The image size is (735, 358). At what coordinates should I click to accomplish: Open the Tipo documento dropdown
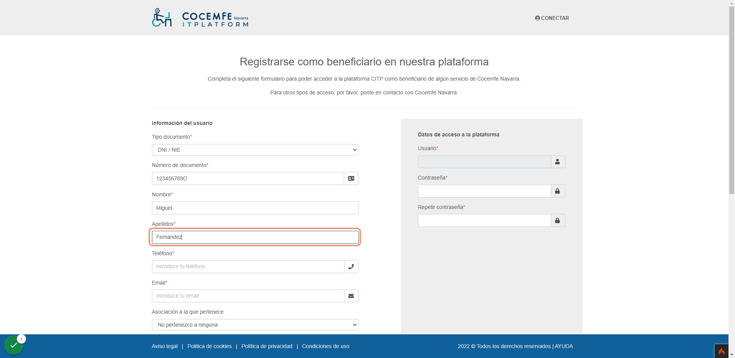pyautogui.click(x=255, y=150)
